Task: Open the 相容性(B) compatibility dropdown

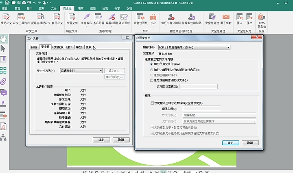Action: point(194,48)
